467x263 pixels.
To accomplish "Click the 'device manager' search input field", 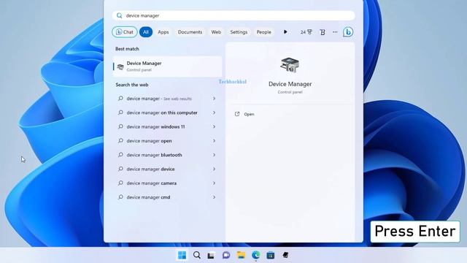I will click(x=233, y=15).
